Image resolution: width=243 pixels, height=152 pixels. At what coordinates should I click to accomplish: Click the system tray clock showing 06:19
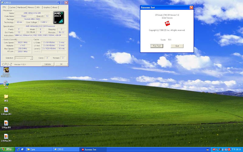[236, 150]
